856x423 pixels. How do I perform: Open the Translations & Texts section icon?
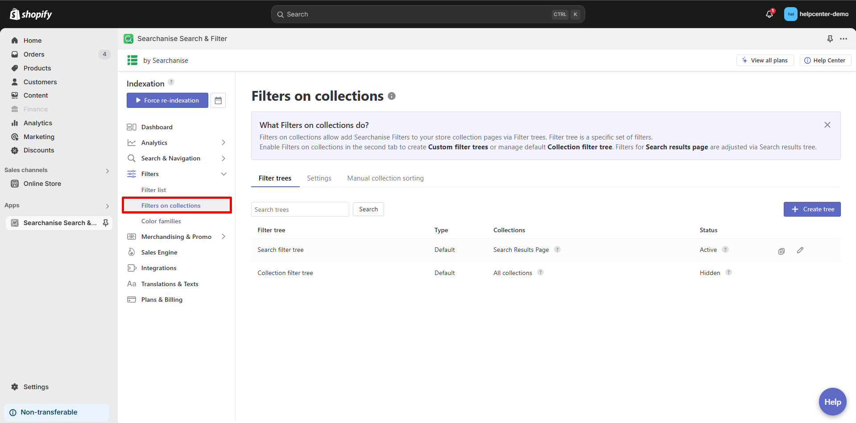tap(131, 283)
